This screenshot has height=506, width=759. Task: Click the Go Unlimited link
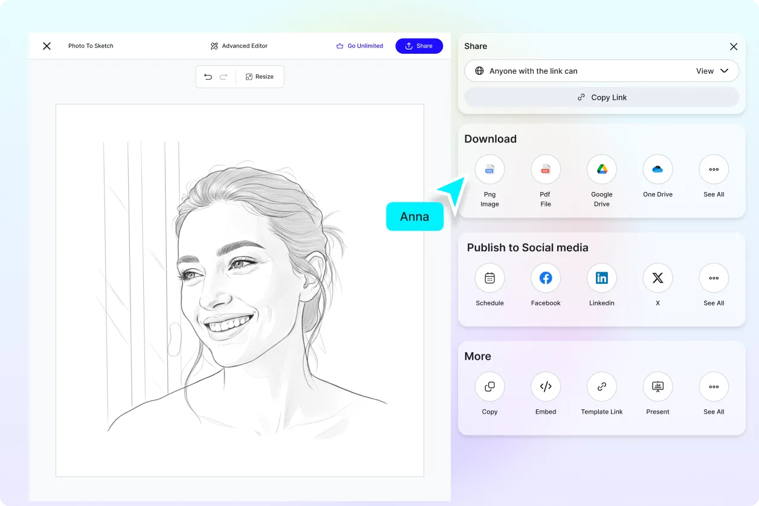click(360, 46)
